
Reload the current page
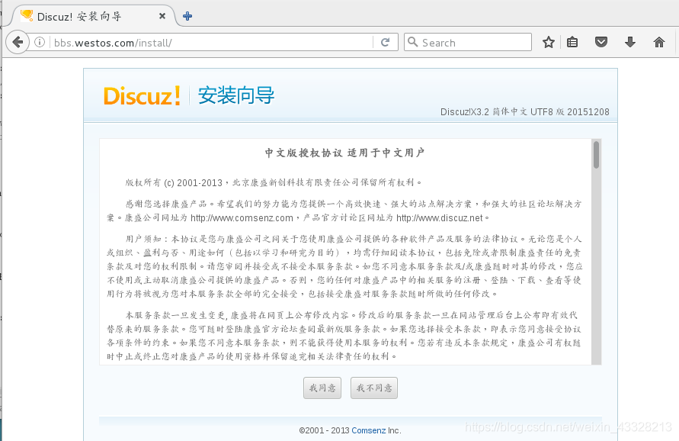tap(385, 42)
